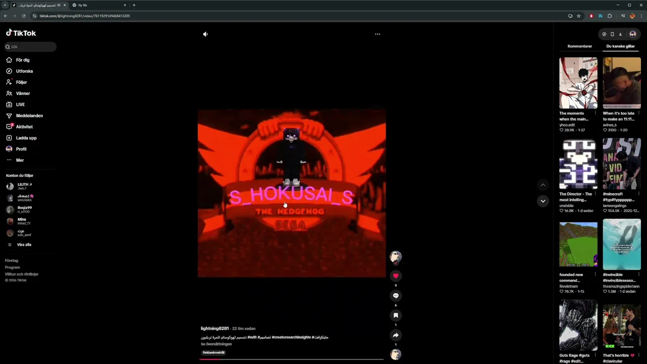Open options for 'When it's too late' card
The image size is (647, 364).
[638, 113]
